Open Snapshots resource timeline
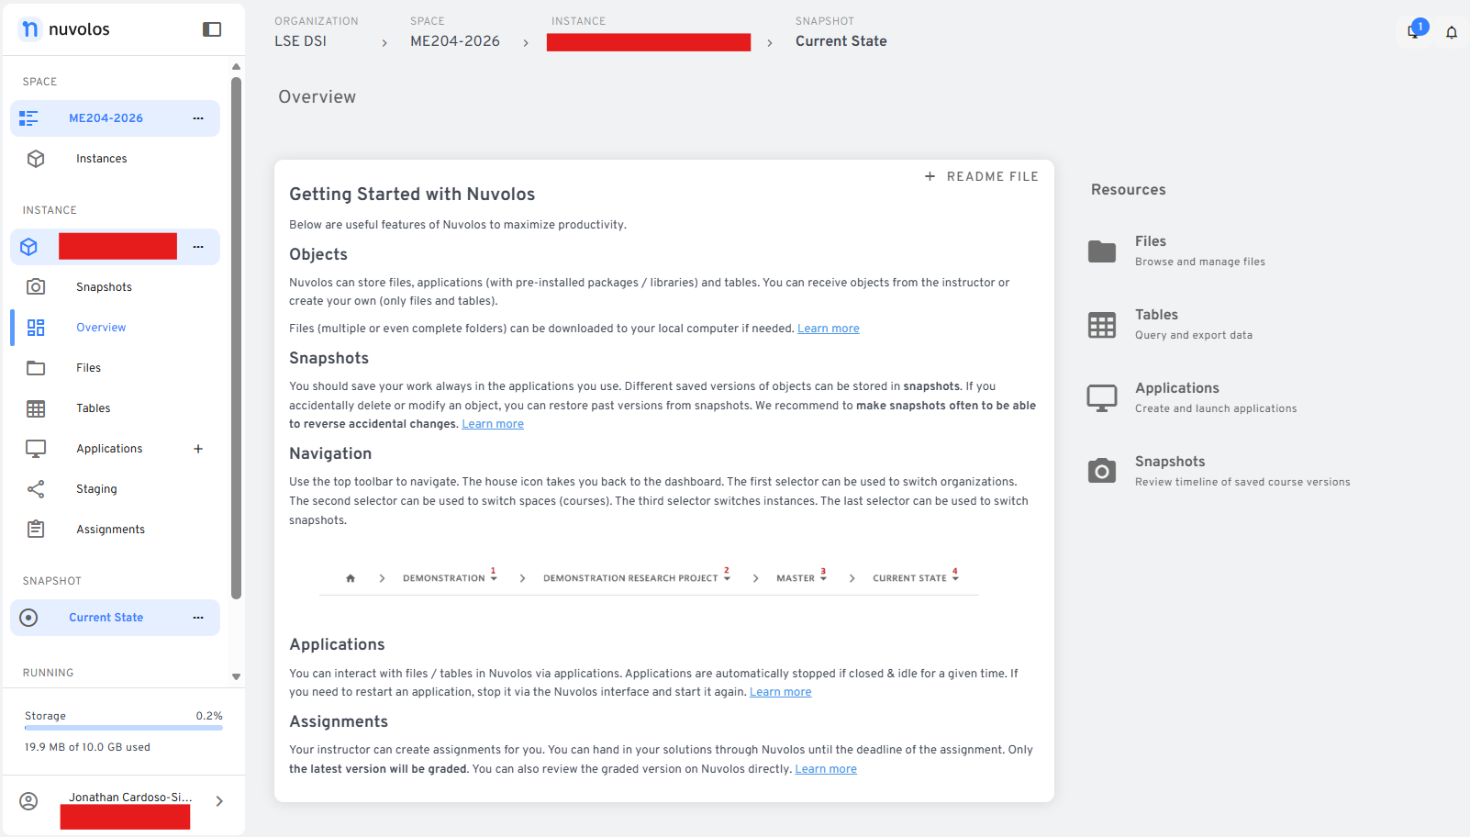 click(x=1170, y=462)
